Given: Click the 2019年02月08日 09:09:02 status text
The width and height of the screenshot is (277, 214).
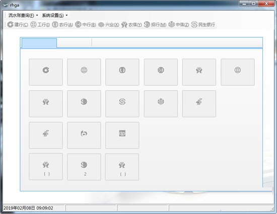Looking at the screenshot, I should [x=28, y=208].
